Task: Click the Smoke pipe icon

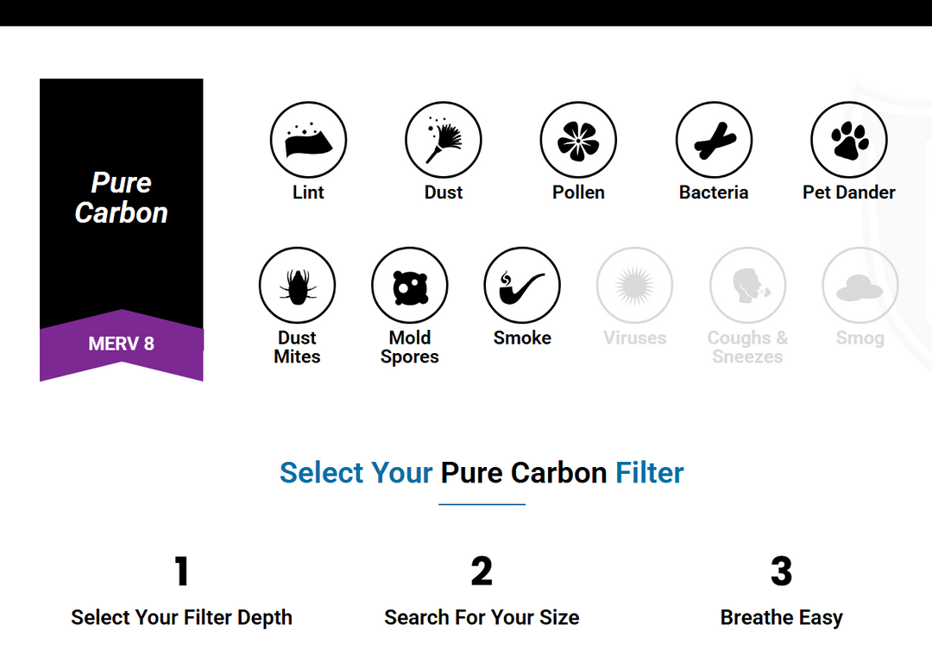Action: click(522, 286)
